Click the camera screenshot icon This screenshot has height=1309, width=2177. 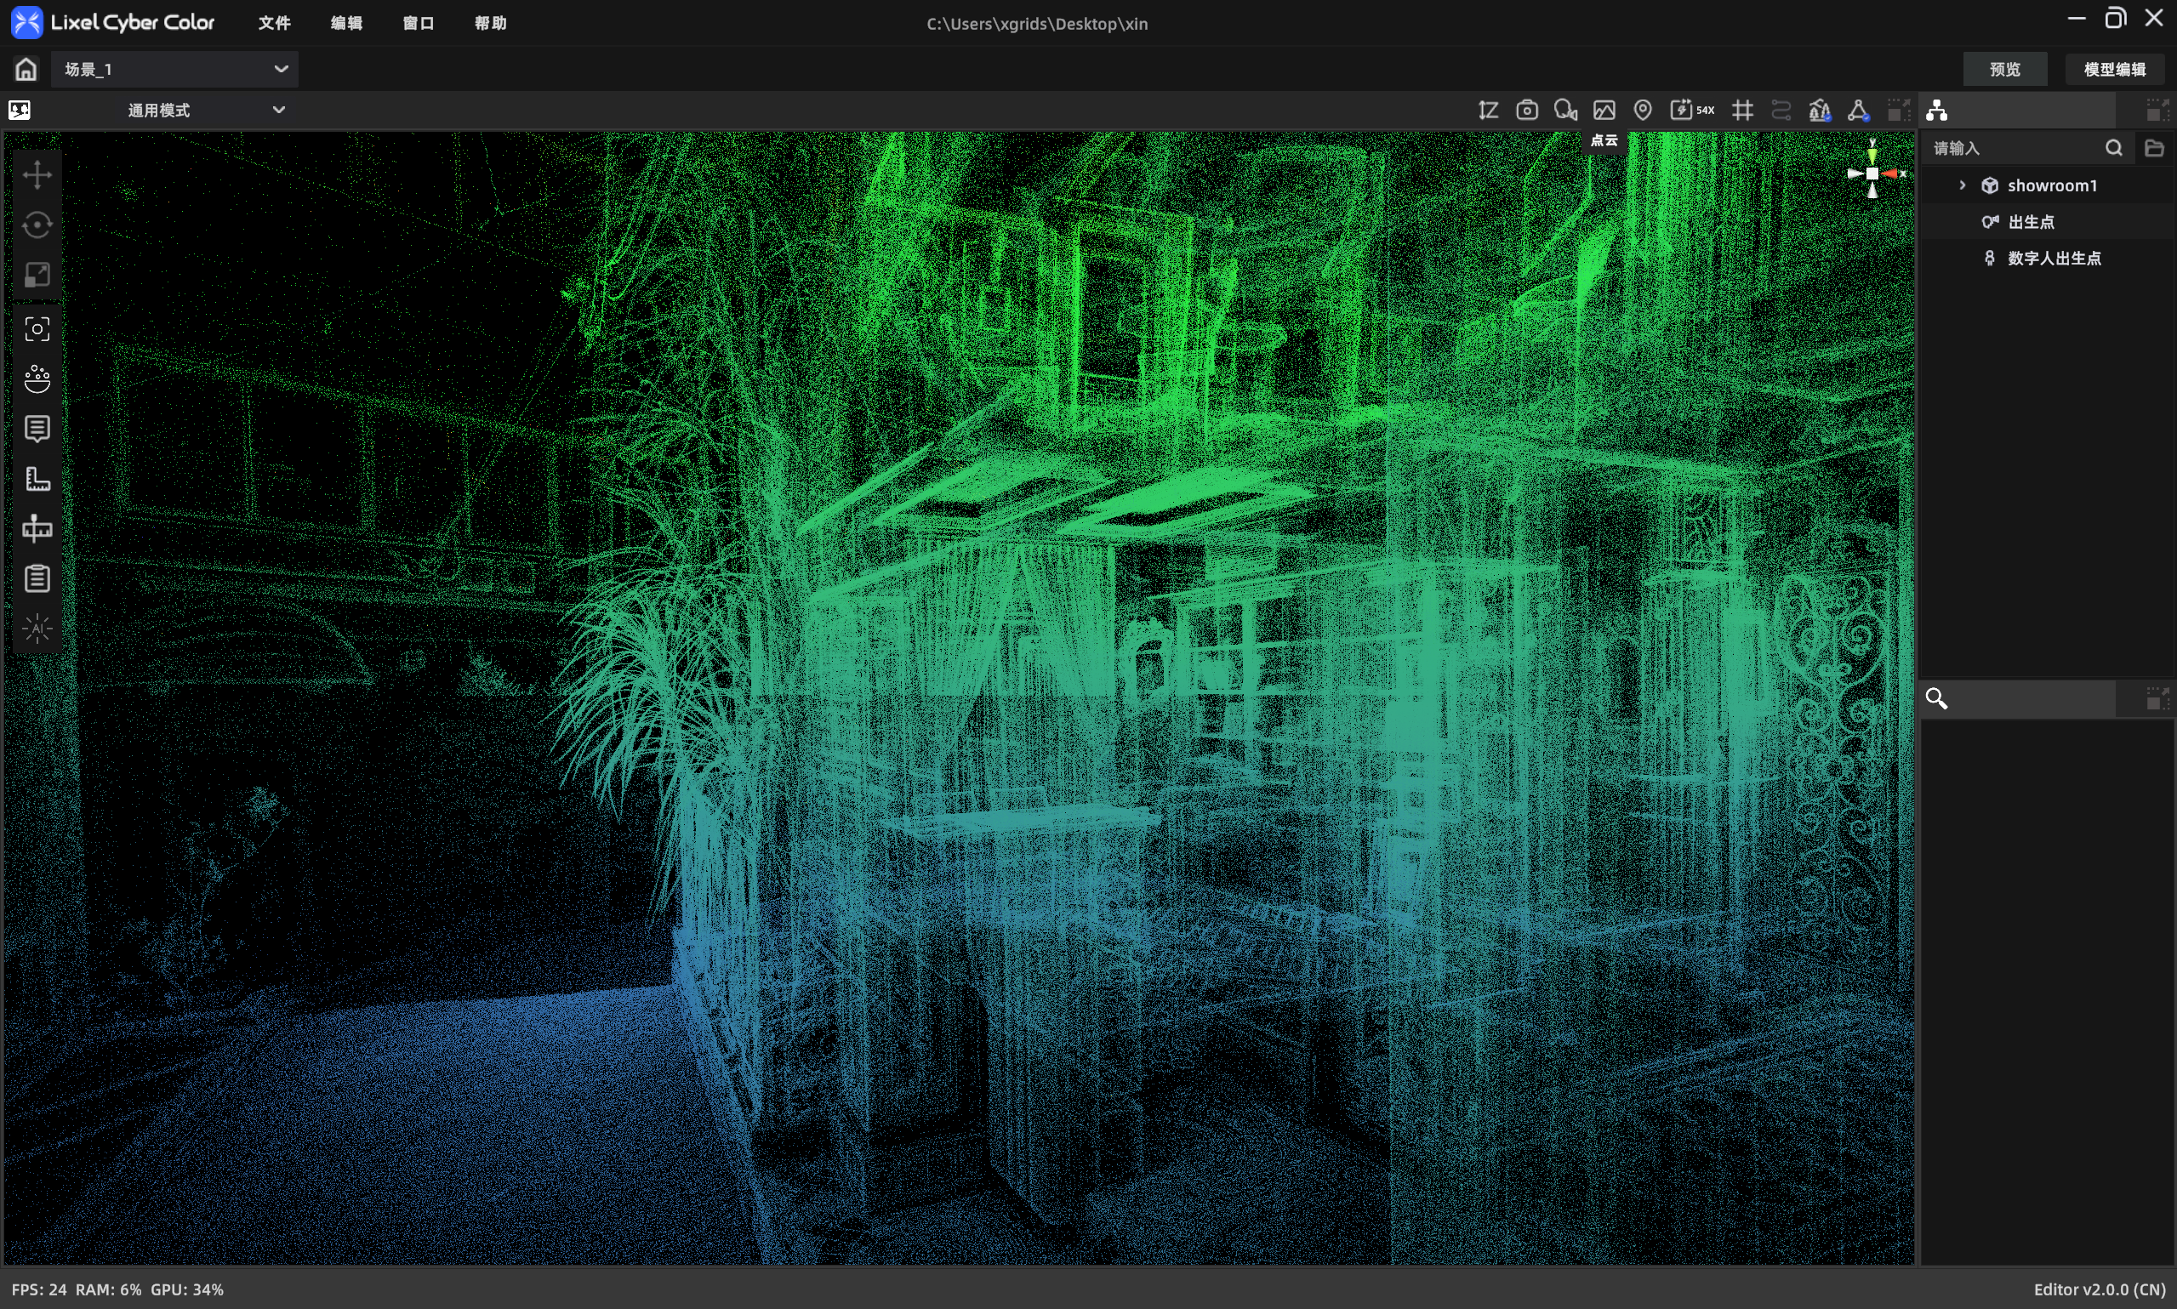point(1527,111)
